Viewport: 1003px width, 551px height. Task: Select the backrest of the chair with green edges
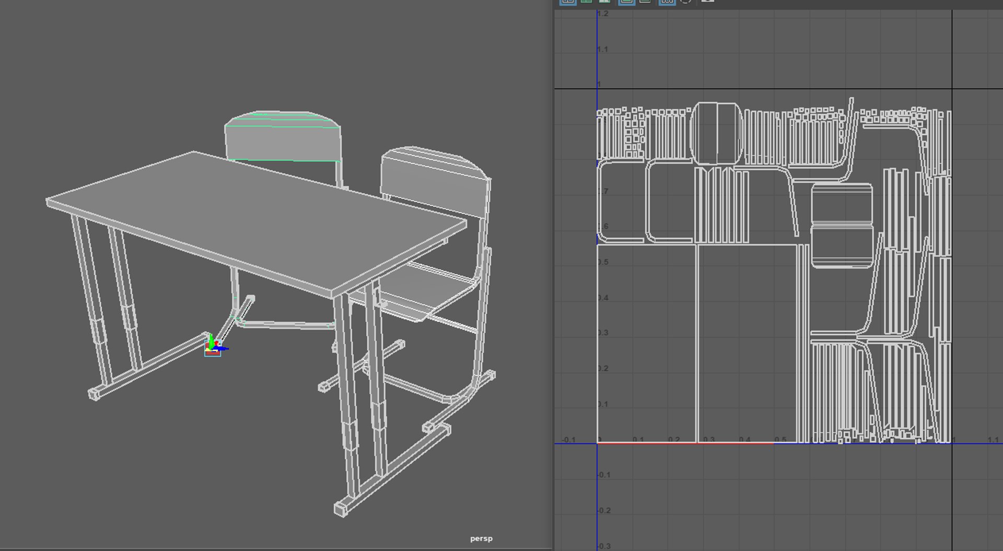coord(283,137)
